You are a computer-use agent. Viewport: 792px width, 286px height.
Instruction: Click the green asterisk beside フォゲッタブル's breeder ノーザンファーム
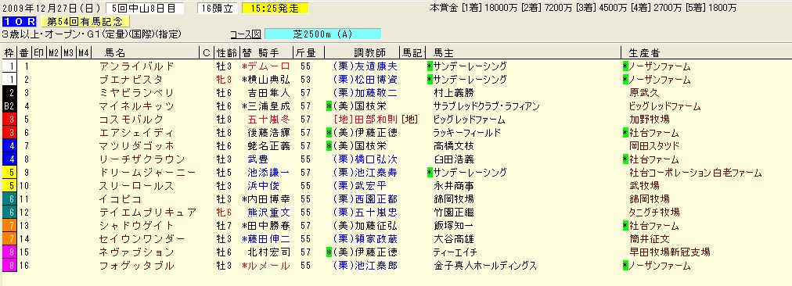point(625,266)
